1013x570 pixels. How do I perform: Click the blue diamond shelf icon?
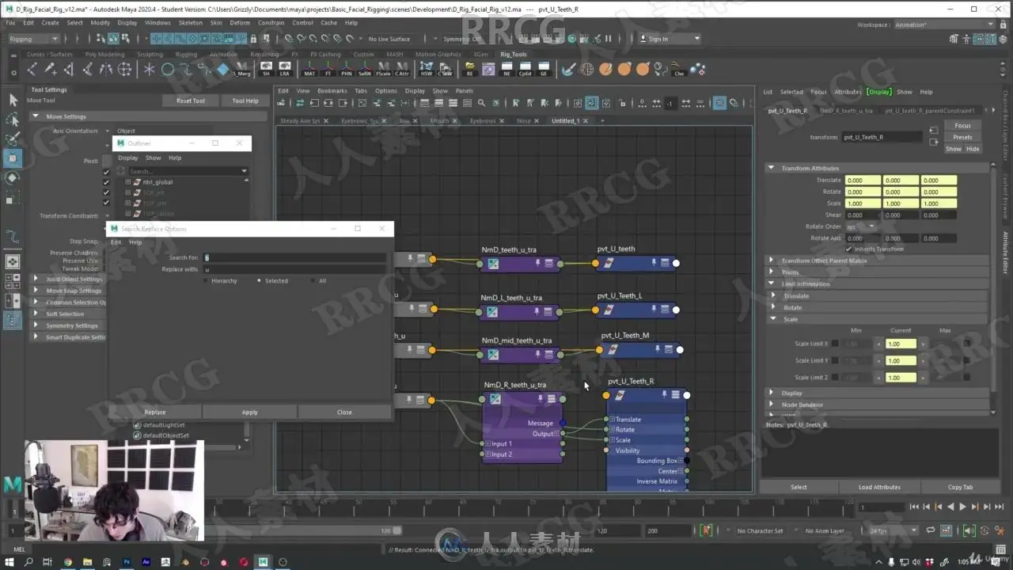pyautogui.click(x=223, y=70)
